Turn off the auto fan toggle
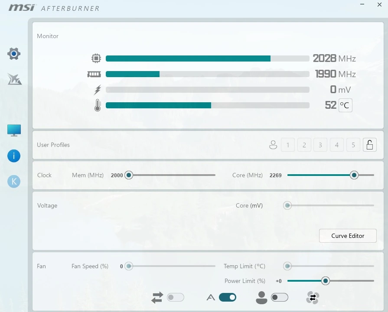Viewport: 388px width, 312px height. click(x=228, y=297)
